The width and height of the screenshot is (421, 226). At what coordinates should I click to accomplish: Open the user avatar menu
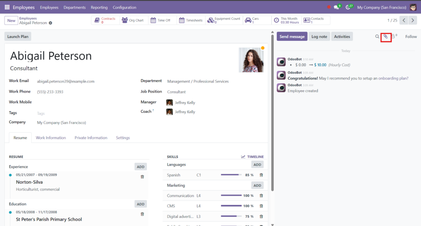point(413,7)
